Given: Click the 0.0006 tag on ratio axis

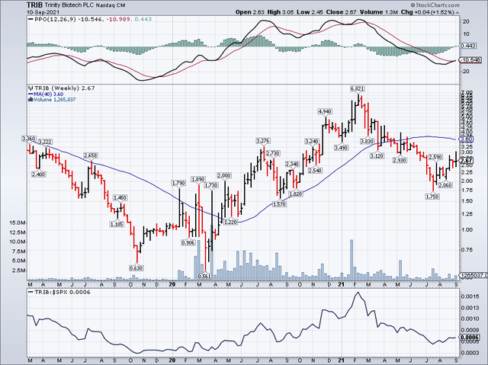Looking at the screenshot, I should [469, 338].
